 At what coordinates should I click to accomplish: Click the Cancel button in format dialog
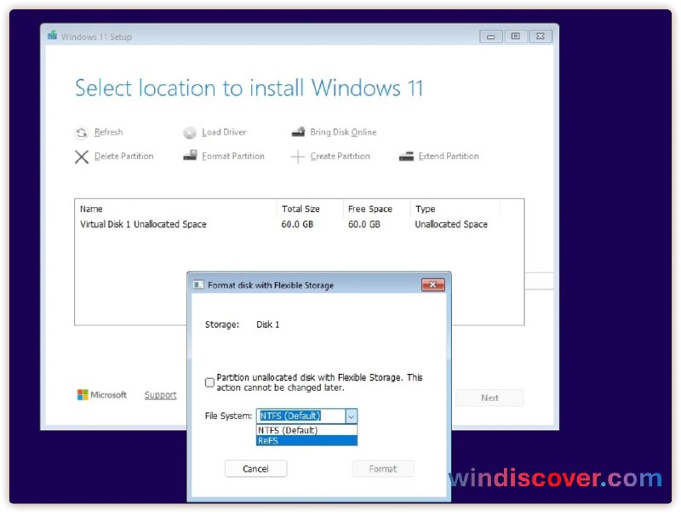coord(256,468)
